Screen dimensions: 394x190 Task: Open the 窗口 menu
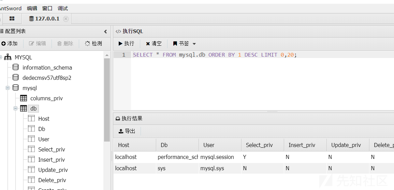47,8
